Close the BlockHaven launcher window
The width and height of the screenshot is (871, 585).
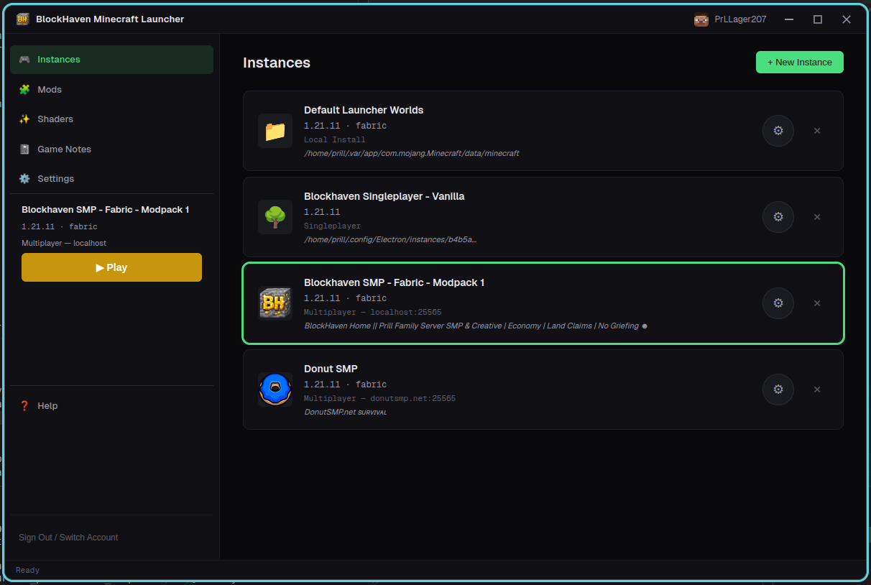tap(847, 19)
